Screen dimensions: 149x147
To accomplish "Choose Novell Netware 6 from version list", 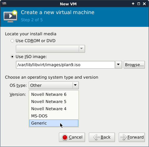I will (54, 94).
